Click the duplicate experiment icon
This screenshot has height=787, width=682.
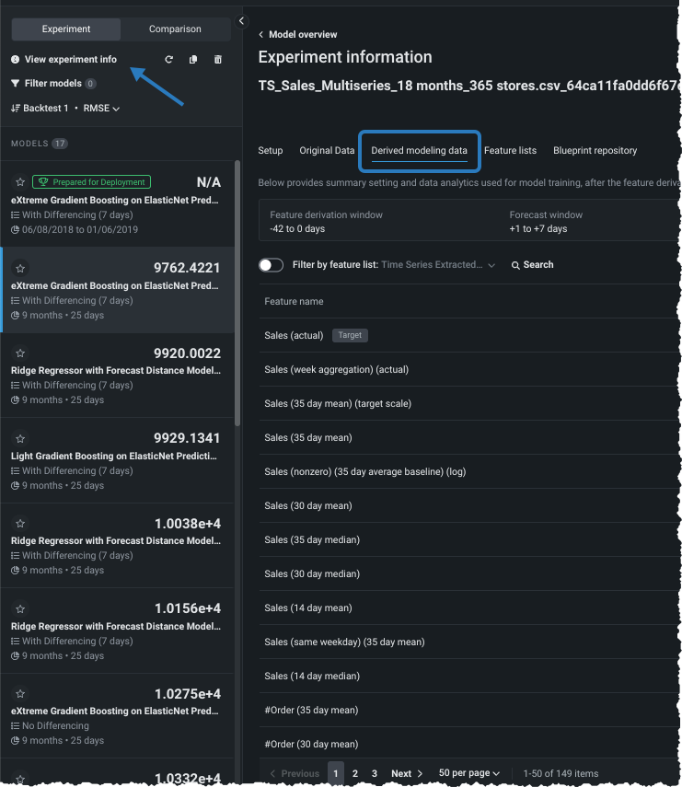coord(193,60)
